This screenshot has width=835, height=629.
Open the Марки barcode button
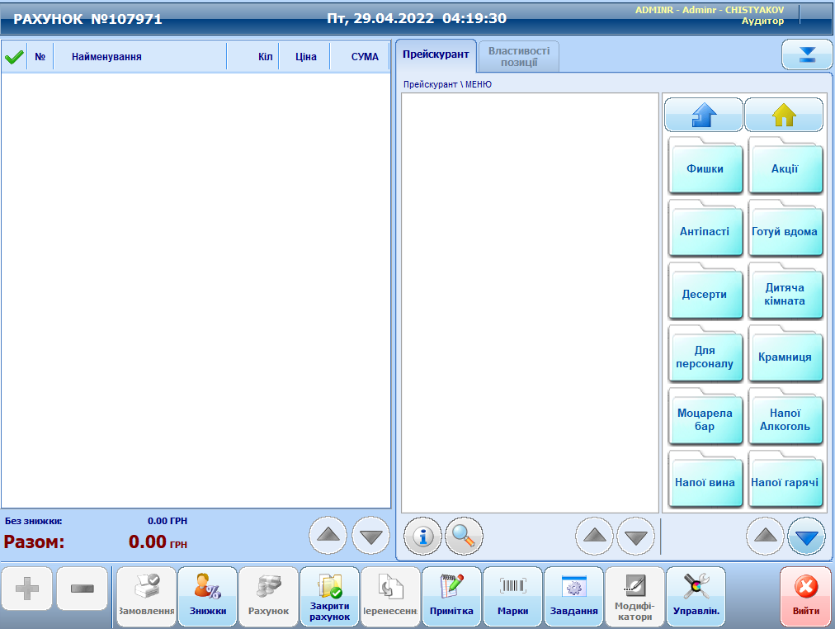(512, 597)
